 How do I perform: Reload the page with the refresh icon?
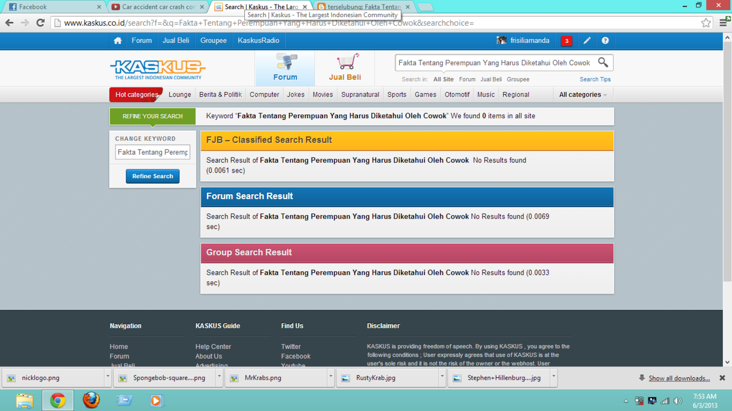pyautogui.click(x=40, y=23)
